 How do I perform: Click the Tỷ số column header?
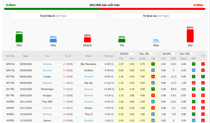coord(68,56)
